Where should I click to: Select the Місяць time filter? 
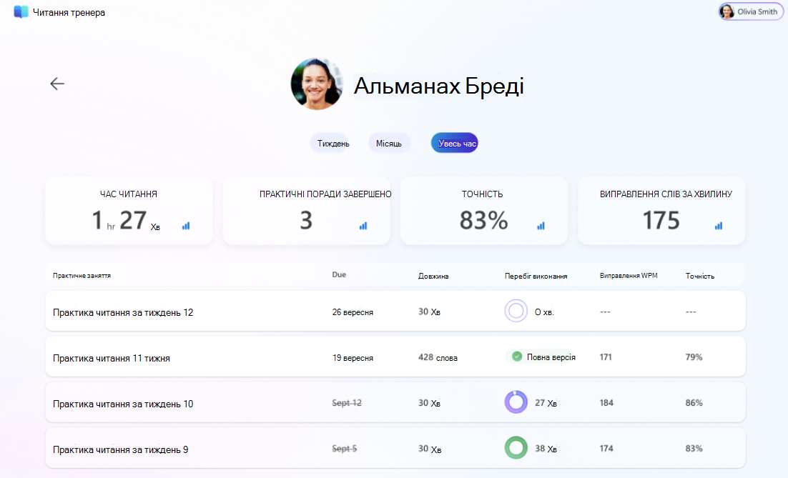[x=389, y=143]
